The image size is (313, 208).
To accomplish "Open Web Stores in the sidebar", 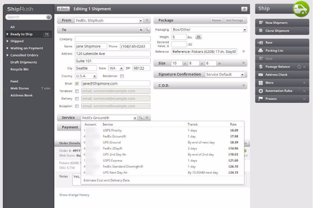I will (x=19, y=88).
